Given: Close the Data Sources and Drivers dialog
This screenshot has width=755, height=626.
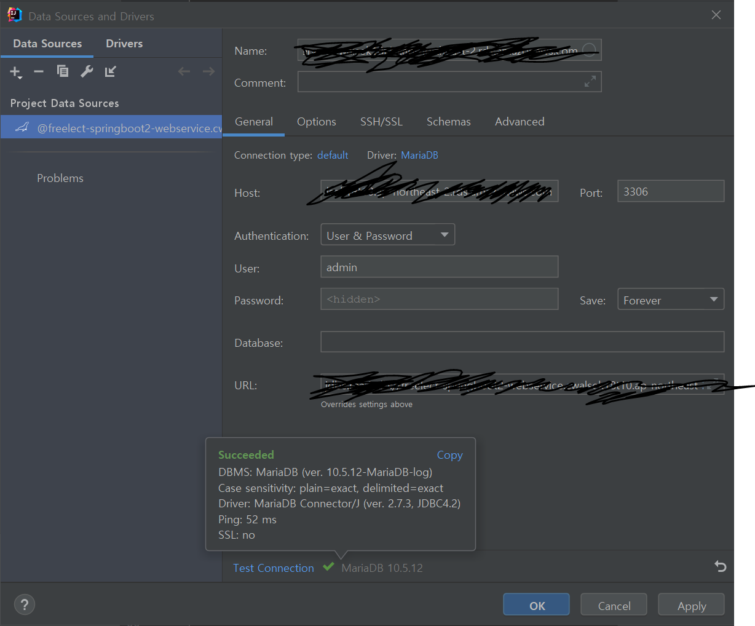Looking at the screenshot, I should (716, 15).
